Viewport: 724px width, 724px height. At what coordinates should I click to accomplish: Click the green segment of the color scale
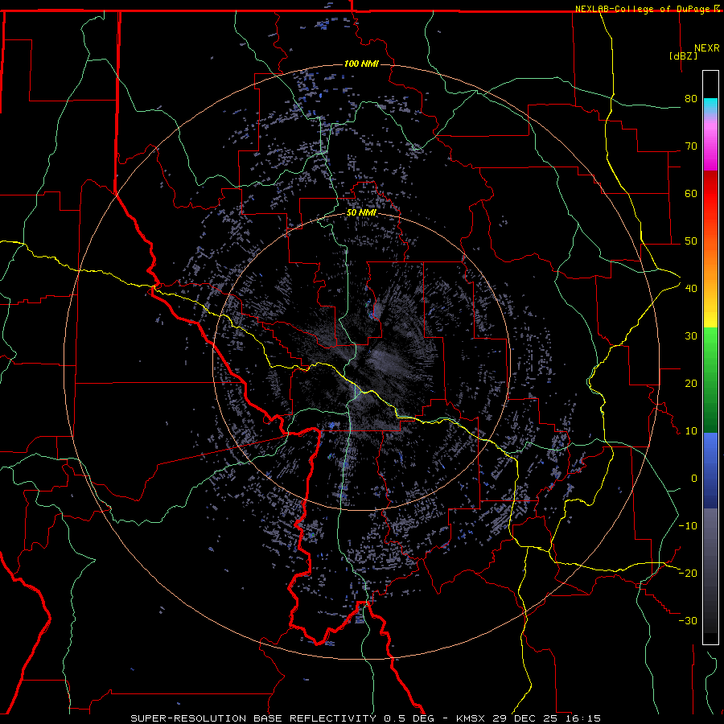pos(710,380)
